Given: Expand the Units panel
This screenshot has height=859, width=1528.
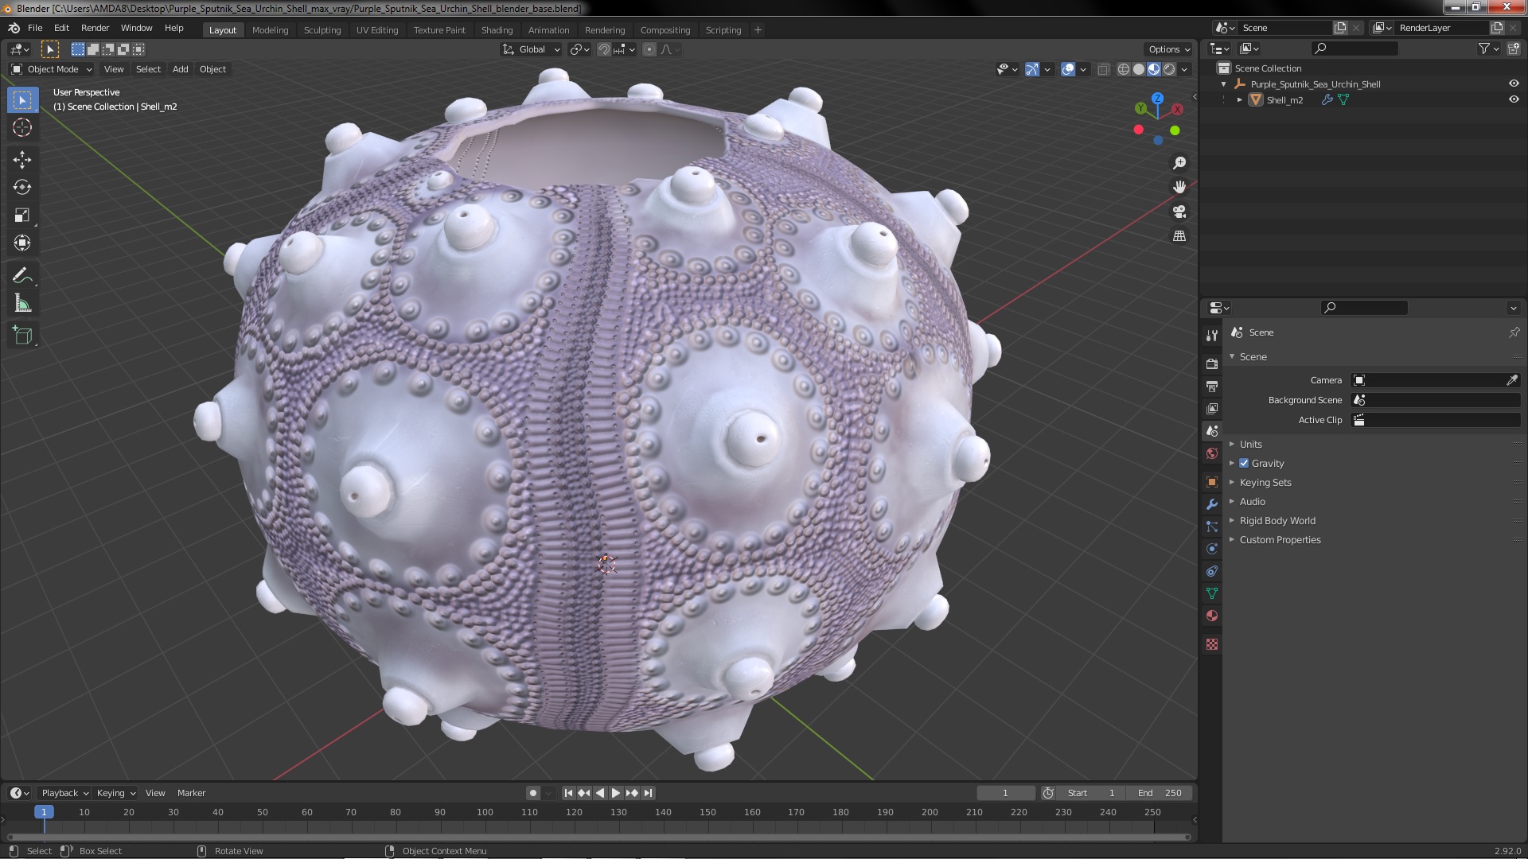Looking at the screenshot, I should pyautogui.click(x=1250, y=445).
